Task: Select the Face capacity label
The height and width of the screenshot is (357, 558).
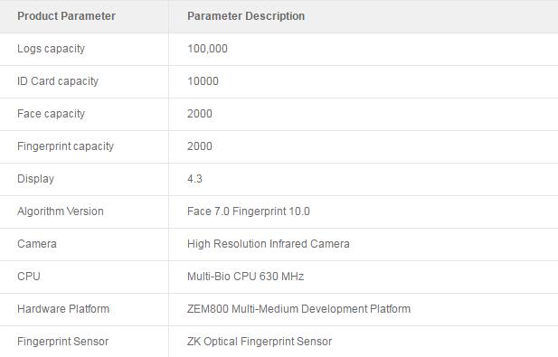Action: pyautogui.click(x=51, y=114)
